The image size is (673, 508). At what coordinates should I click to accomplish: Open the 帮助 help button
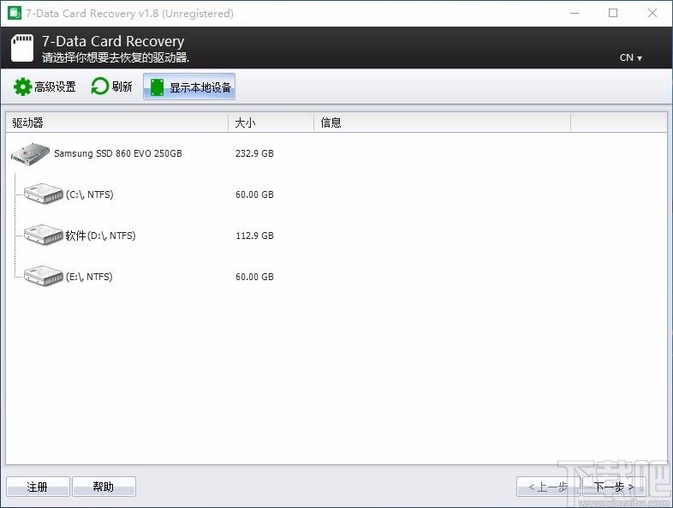104,487
